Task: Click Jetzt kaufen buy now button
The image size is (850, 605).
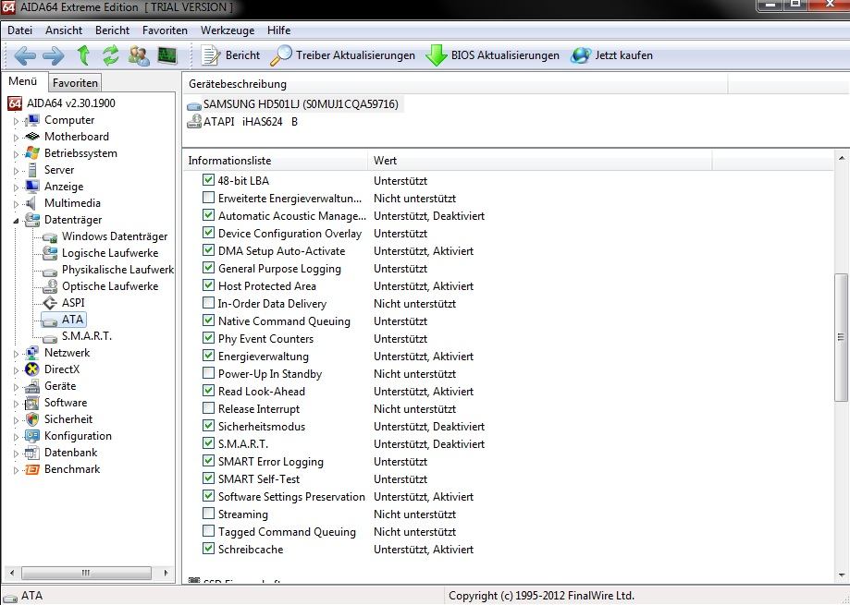Action: pos(612,55)
